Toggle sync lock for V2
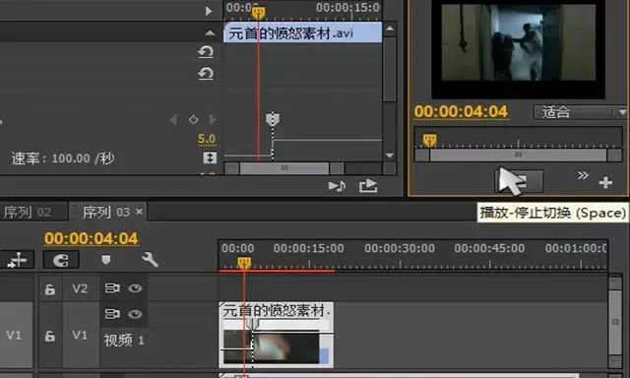The image size is (630, 378). pyautogui.click(x=112, y=288)
